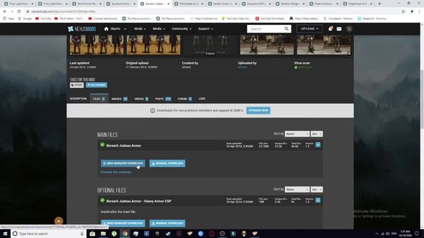The image size is (424, 238).
Task: Open the Support dropdown menu
Action: (x=205, y=29)
